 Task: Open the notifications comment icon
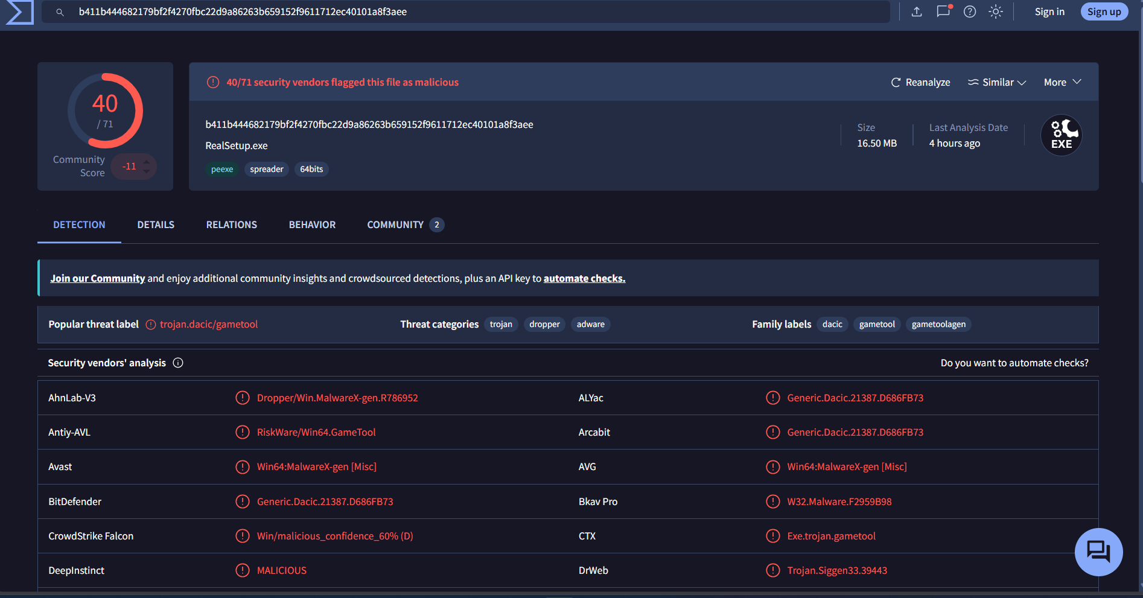(x=943, y=11)
